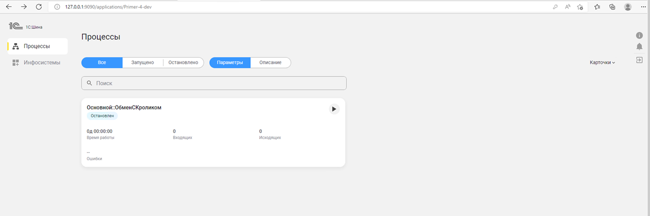
Task: Open the browser profile avatar
Action: coord(628,7)
